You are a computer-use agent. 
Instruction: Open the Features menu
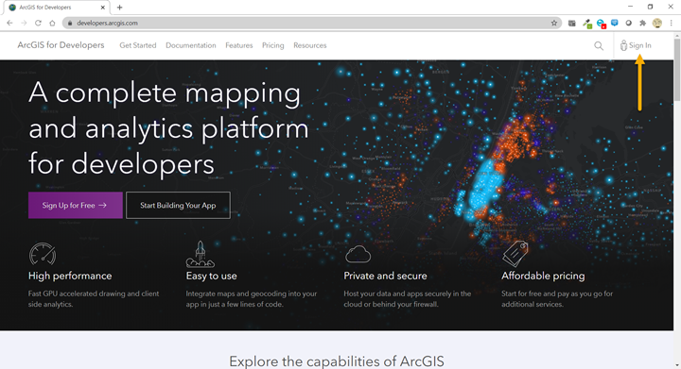tap(239, 45)
